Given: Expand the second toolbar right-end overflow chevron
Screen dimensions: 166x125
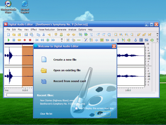Looking at the screenshot, I should coord(157,40).
